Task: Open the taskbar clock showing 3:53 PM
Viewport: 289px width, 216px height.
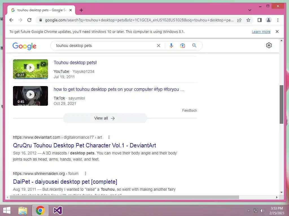Action: [x=277, y=211]
